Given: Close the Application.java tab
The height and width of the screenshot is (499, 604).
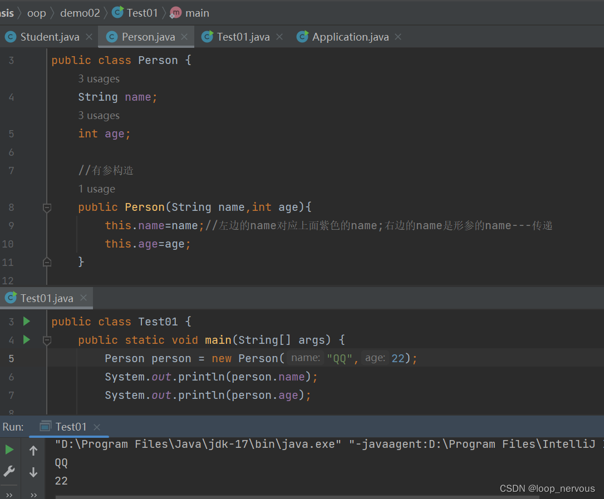Looking at the screenshot, I should [x=398, y=37].
